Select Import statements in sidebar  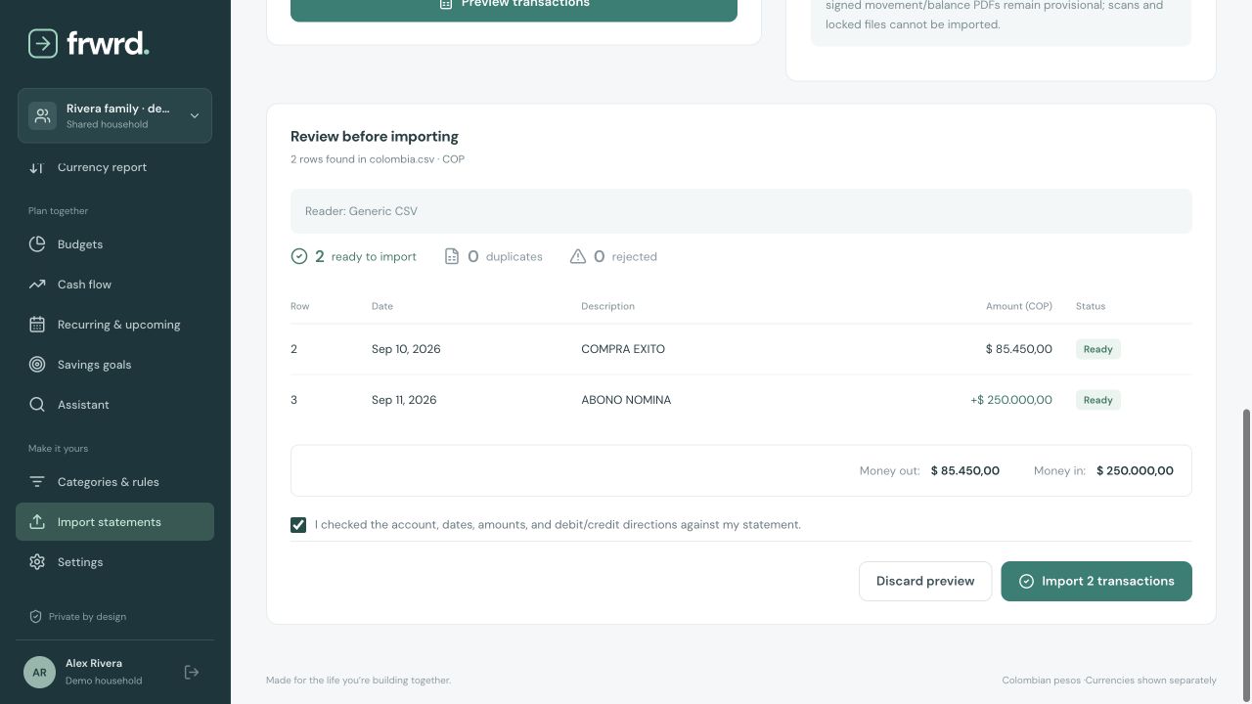click(114, 522)
